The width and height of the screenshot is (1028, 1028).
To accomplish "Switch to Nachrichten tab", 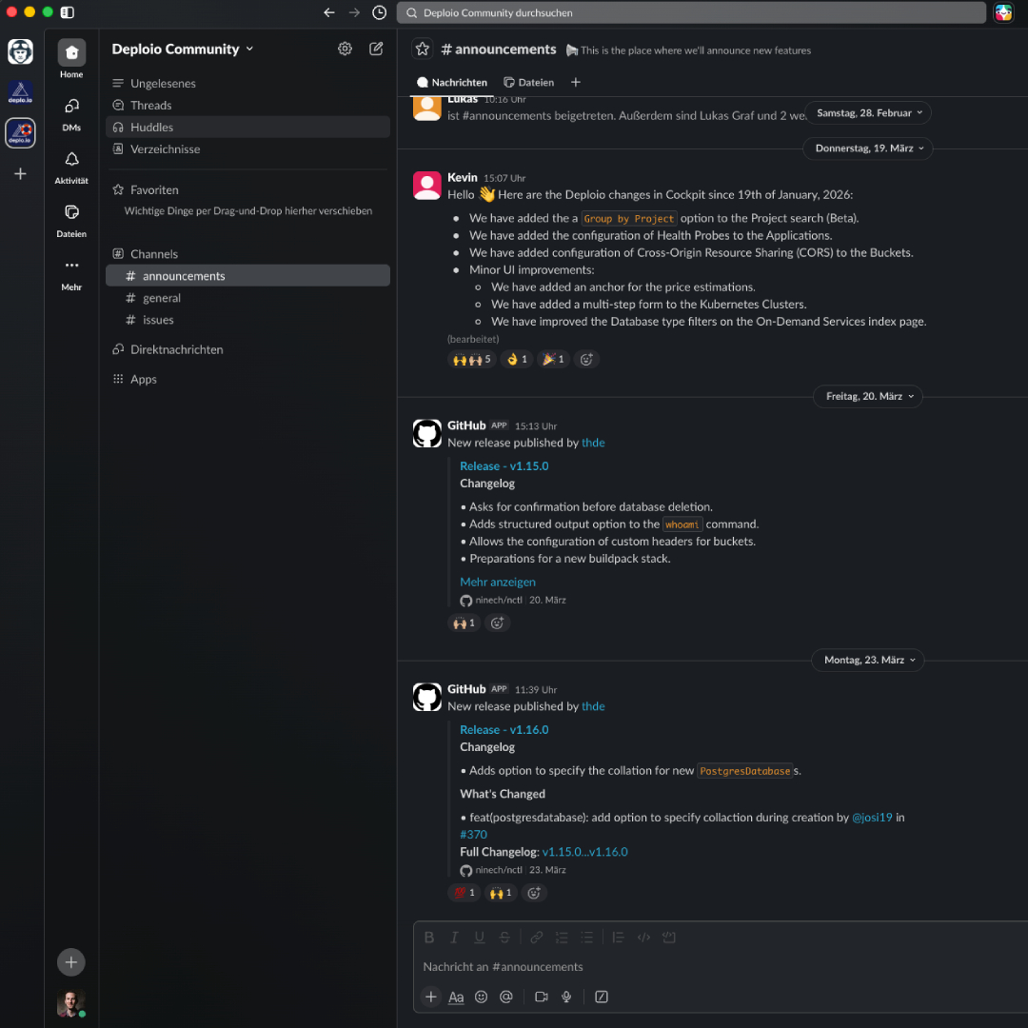I will [452, 82].
